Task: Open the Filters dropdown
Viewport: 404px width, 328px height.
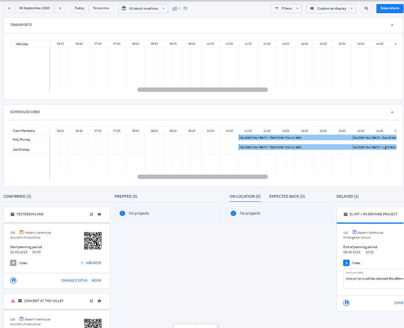Action: tap(286, 8)
